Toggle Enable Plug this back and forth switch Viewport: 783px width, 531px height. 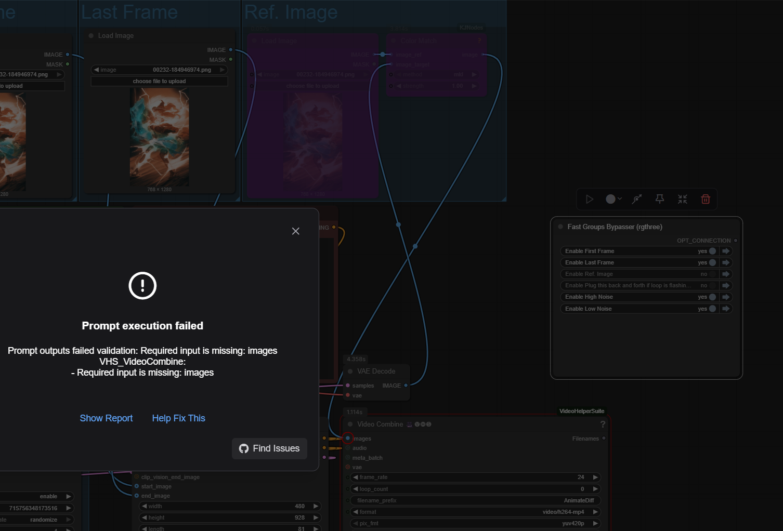[x=712, y=285]
